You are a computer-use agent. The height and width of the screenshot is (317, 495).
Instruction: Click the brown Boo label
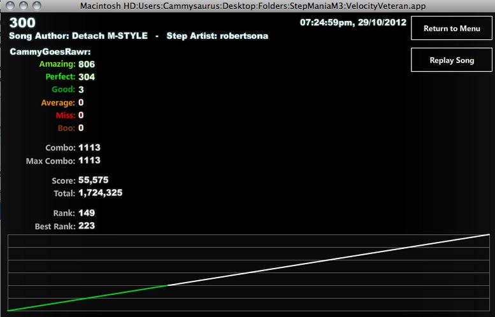point(66,128)
